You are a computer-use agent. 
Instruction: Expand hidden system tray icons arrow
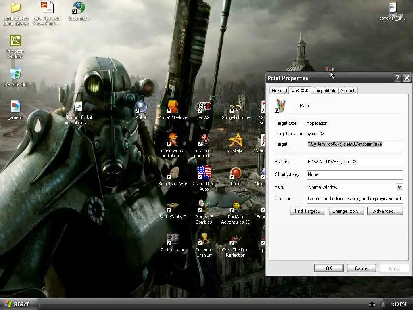[x=383, y=304]
